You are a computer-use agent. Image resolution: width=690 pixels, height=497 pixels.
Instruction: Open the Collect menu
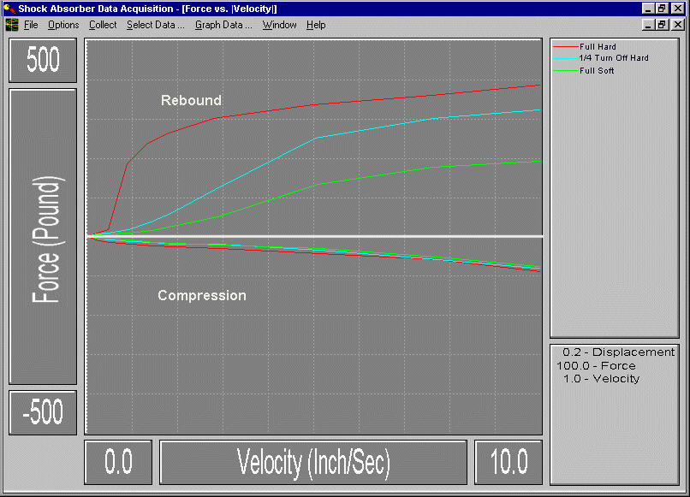click(x=103, y=25)
